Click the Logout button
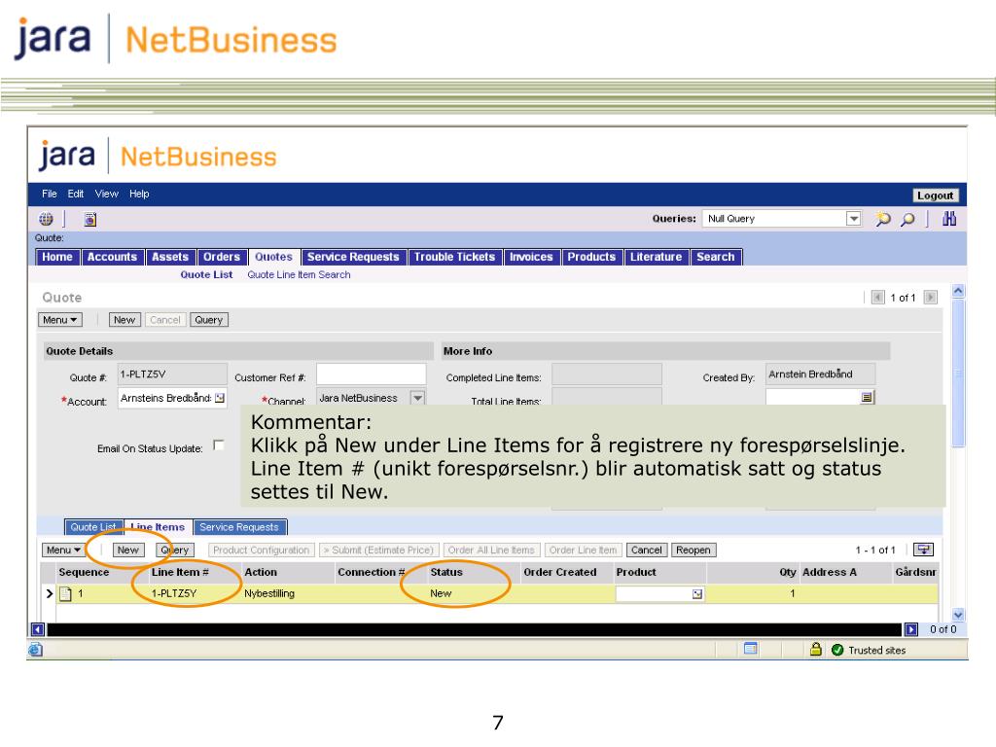The image size is (996, 747). (935, 196)
